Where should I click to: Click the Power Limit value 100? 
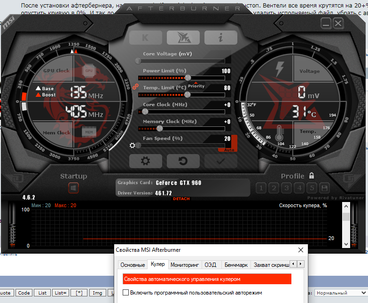tap(226, 71)
